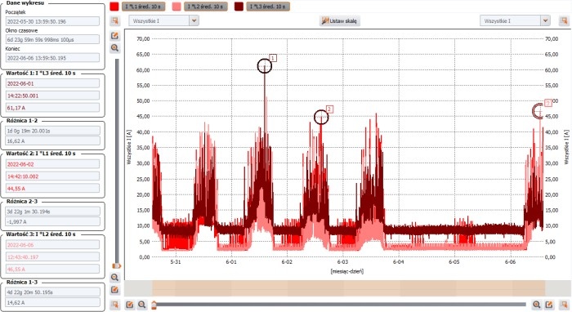Click the Początek date-time field
572x312 pixels.
click(52, 21)
